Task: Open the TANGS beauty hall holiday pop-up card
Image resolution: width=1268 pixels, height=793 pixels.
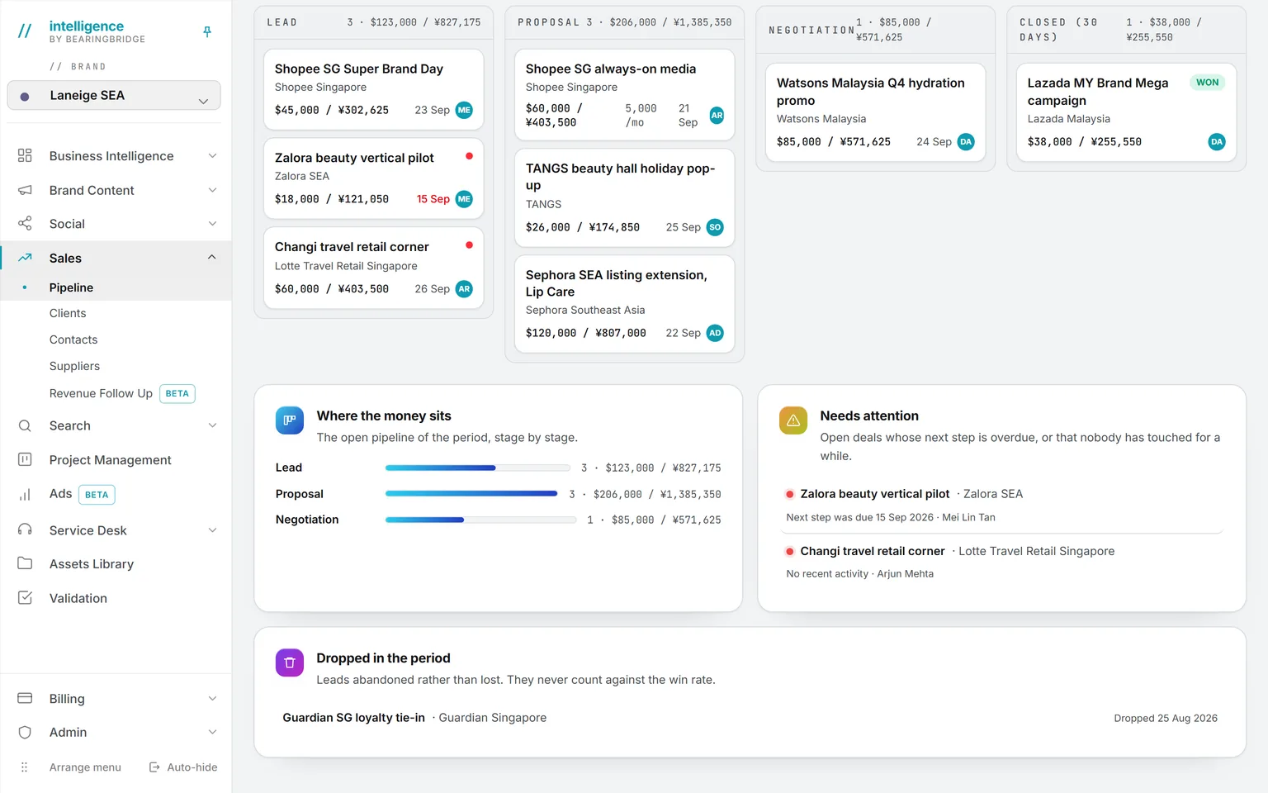Action: point(624,197)
